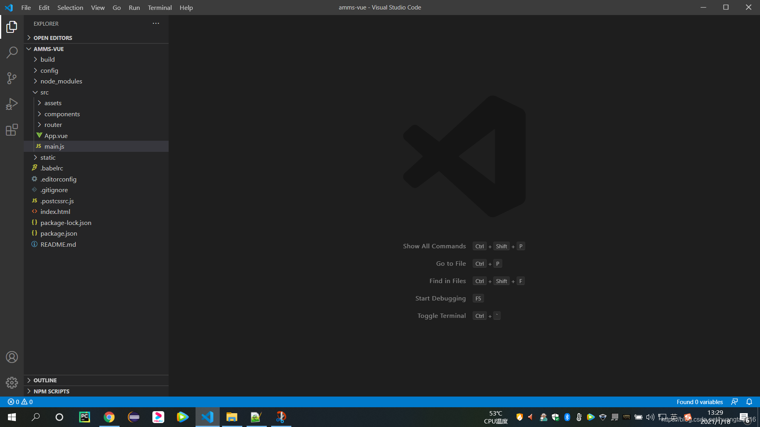Launch PyCharm from the taskbar
This screenshot has width=760, height=427.
pyautogui.click(x=84, y=417)
